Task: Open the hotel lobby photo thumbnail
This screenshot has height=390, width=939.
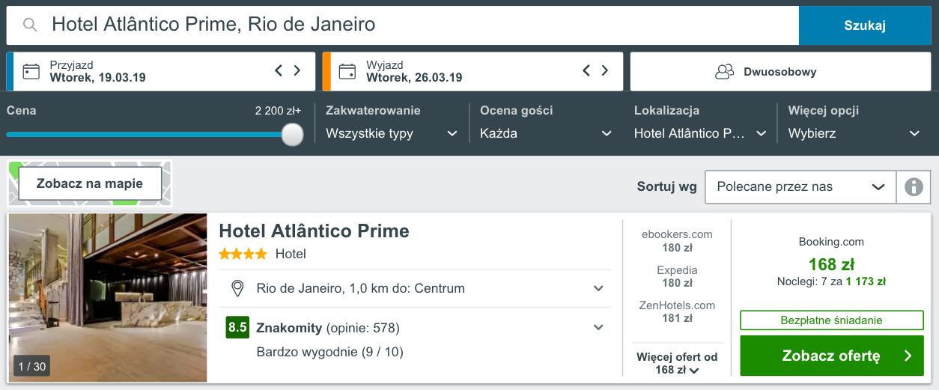Action: (108, 298)
